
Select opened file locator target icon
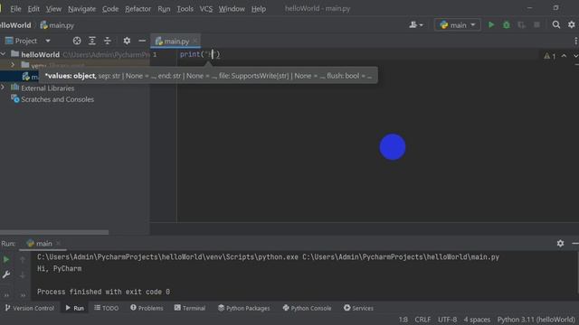77,41
